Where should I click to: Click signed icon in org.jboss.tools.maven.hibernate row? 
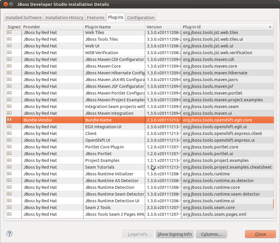(x=9, y=73)
